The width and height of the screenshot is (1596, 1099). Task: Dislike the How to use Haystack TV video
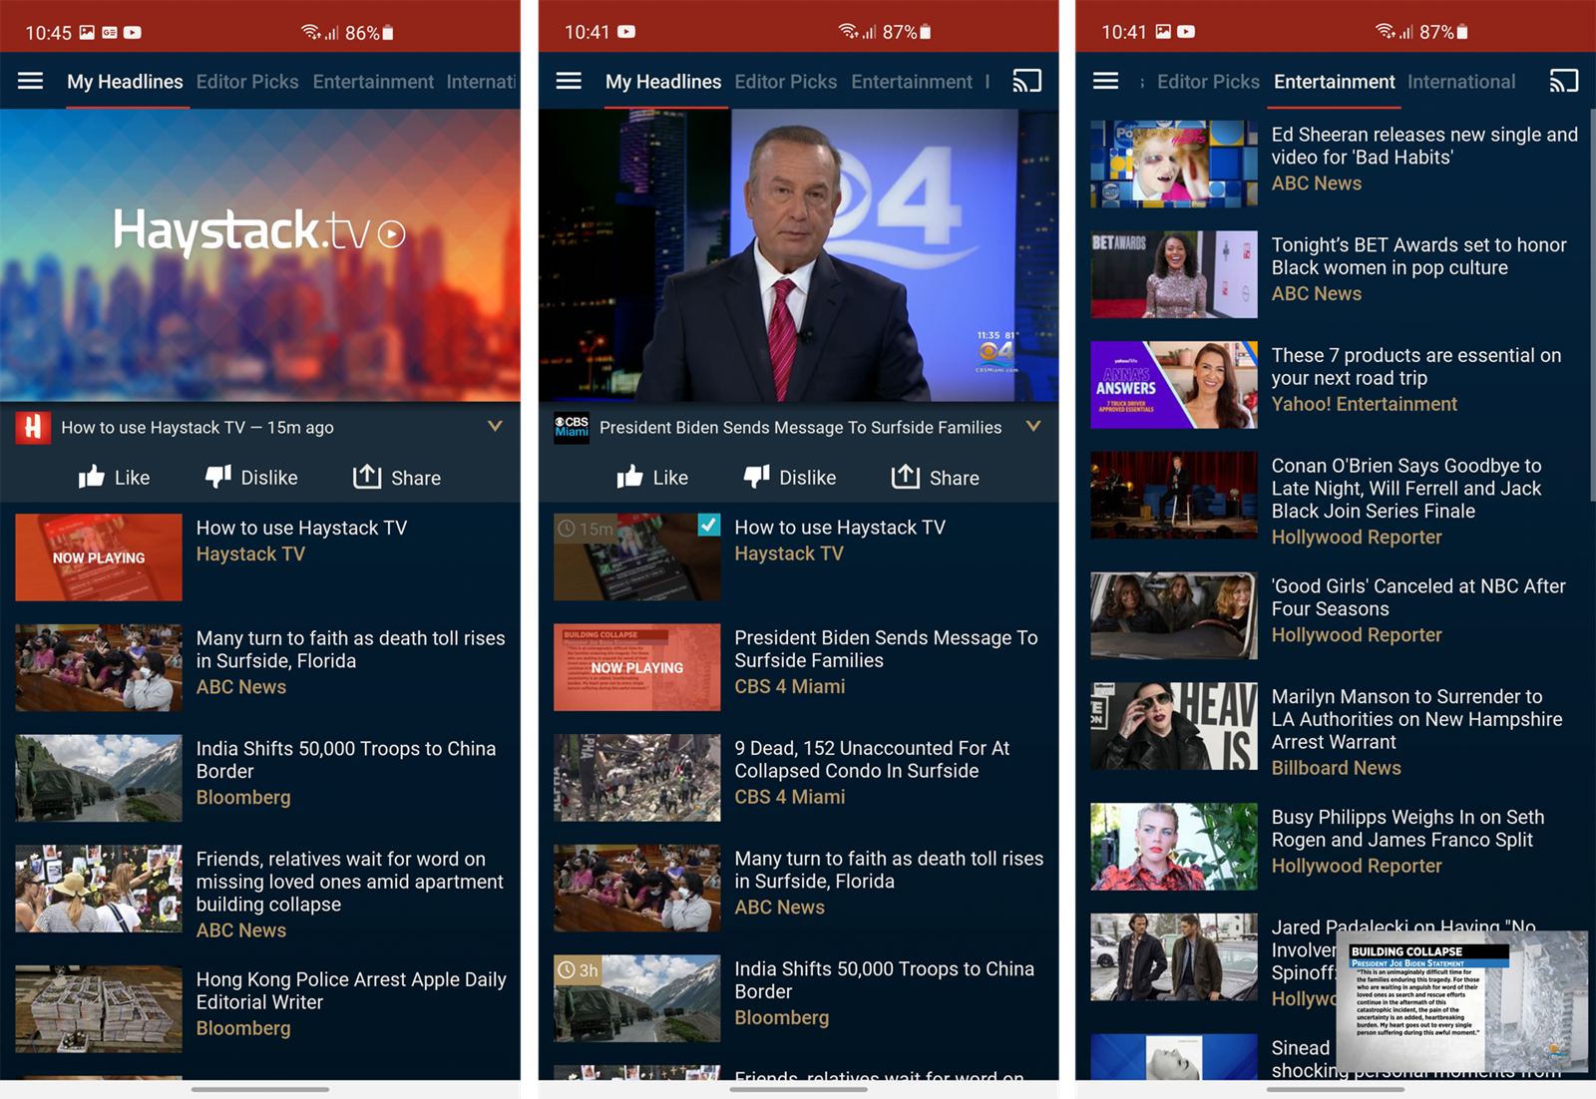tap(251, 477)
